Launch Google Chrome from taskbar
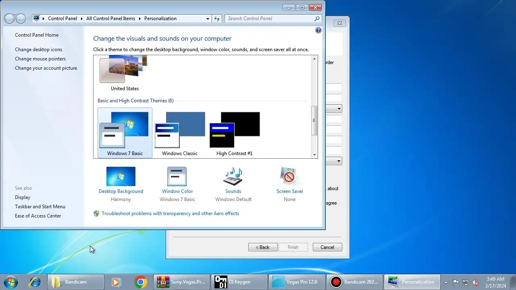516x290 pixels. pyautogui.click(x=141, y=282)
